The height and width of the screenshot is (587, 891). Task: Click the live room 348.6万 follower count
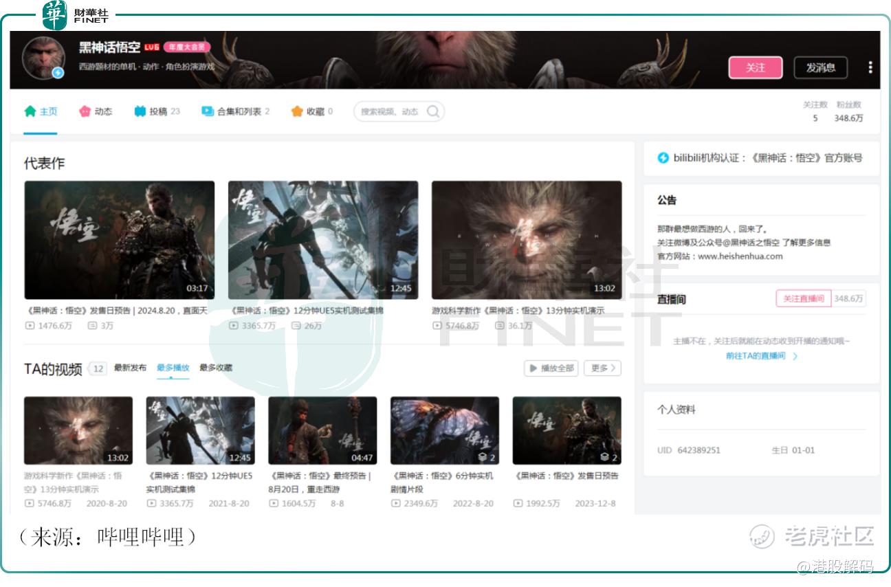pos(848,299)
